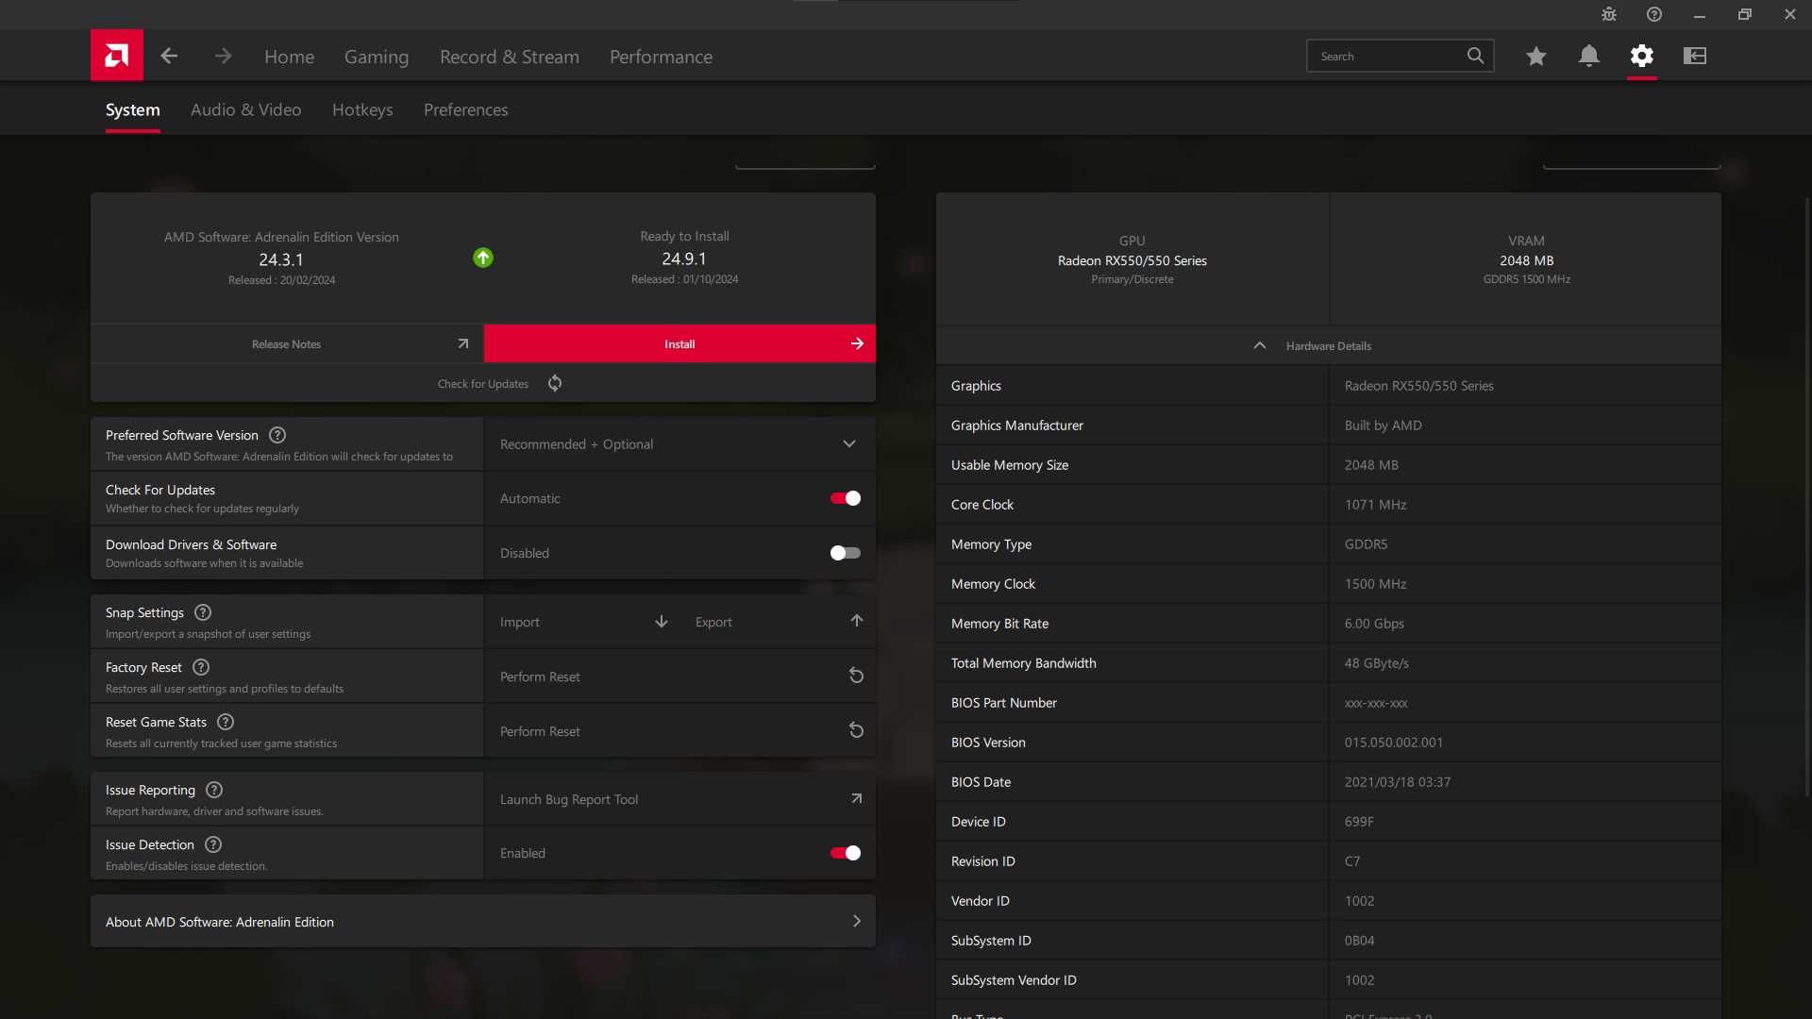Open notifications bell icon
The height and width of the screenshot is (1019, 1812).
tap(1589, 56)
